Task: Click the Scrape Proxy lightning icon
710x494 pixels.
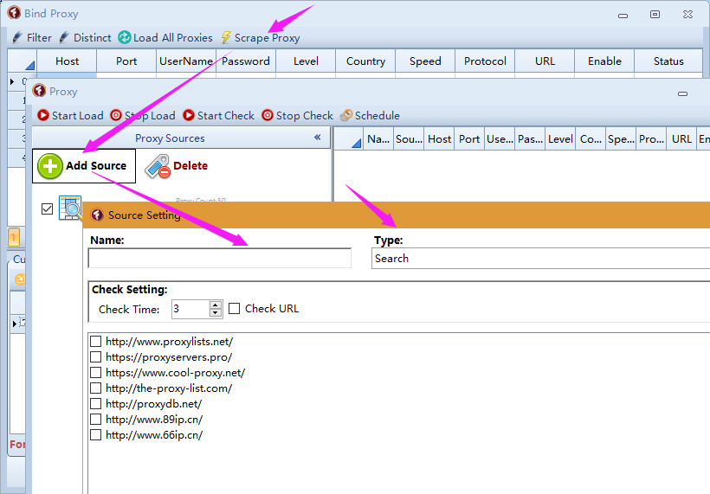Action: pyautogui.click(x=227, y=37)
